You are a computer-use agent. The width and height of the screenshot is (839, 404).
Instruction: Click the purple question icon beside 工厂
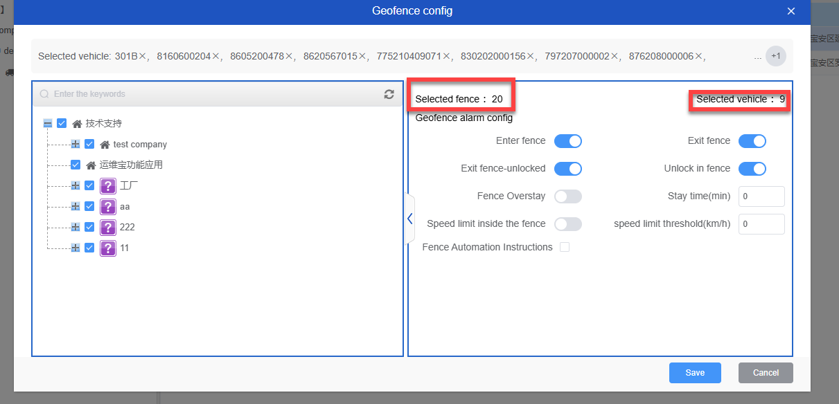pyautogui.click(x=107, y=185)
